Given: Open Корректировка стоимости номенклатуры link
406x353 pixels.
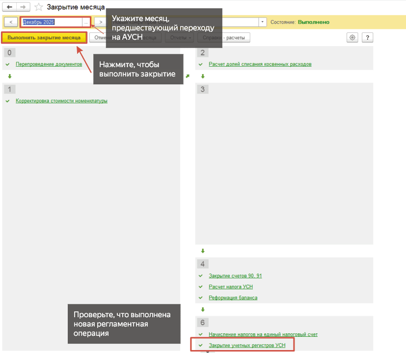Looking at the screenshot, I should tap(62, 101).
